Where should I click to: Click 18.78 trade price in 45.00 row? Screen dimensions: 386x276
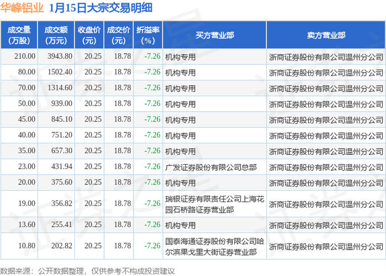point(122,120)
